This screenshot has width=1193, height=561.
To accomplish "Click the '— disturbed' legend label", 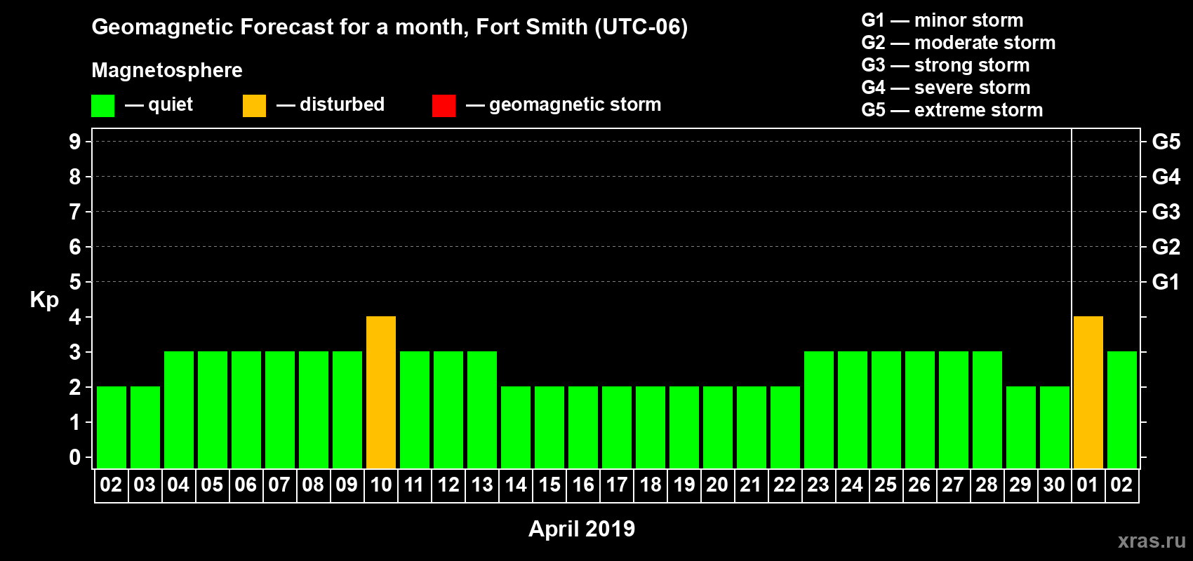I will pos(331,104).
